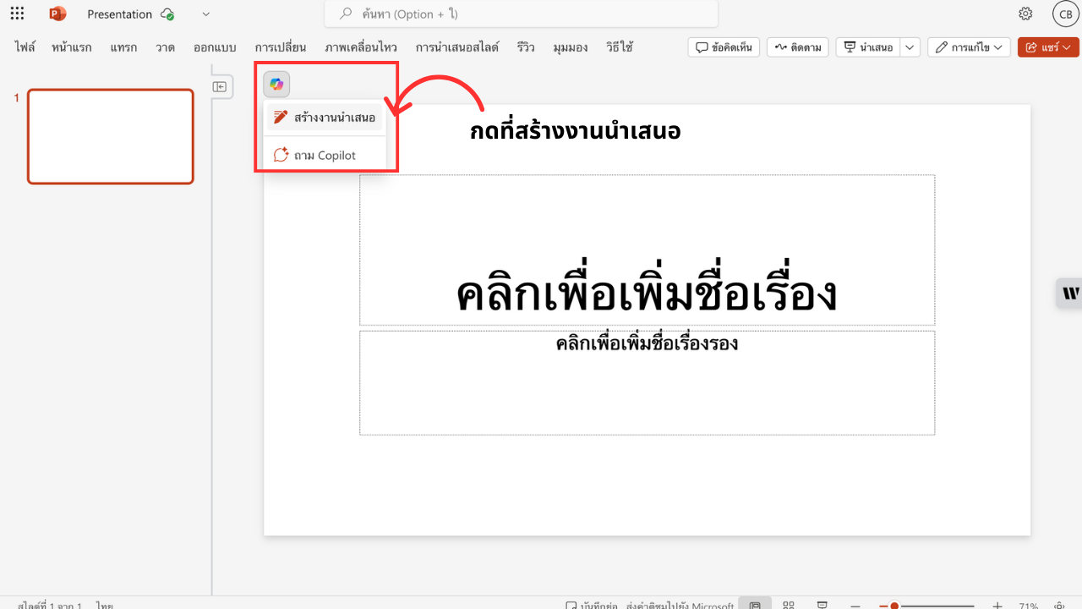1082x609 pixels.
Task: Click the แชร์ share button
Action: [x=1047, y=47]
